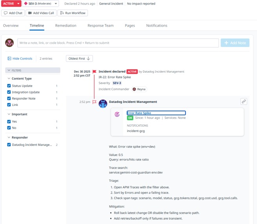Click the plus icon on Add Note

coord(226,43)
